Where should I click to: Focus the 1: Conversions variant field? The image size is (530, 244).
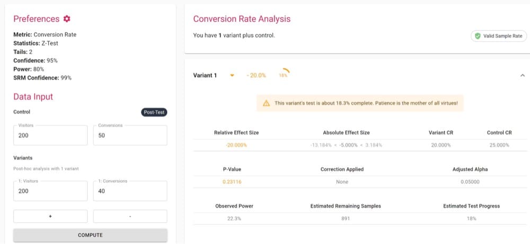[x=130, y=191]
